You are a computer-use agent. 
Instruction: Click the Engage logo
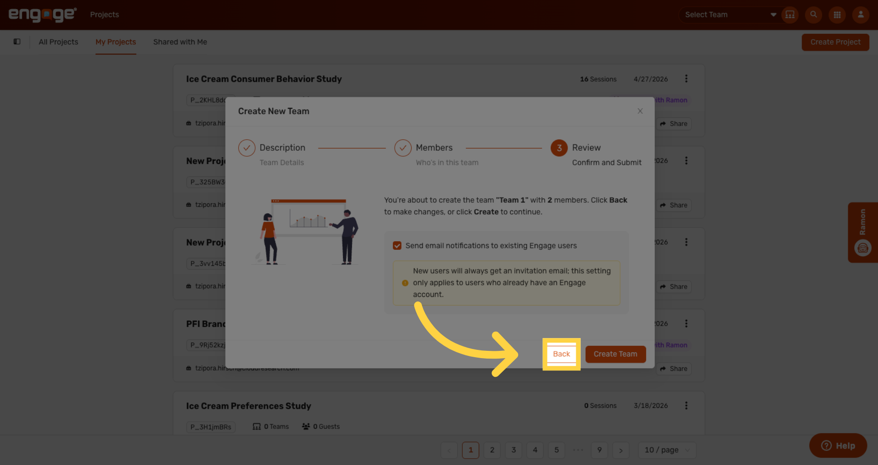pyautogui.click(x=43, y=15)
